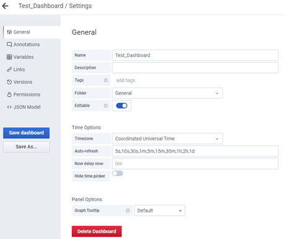Click the red Delete Dashboard button
This screenshot has height=239, width=285.
[97, 232]
